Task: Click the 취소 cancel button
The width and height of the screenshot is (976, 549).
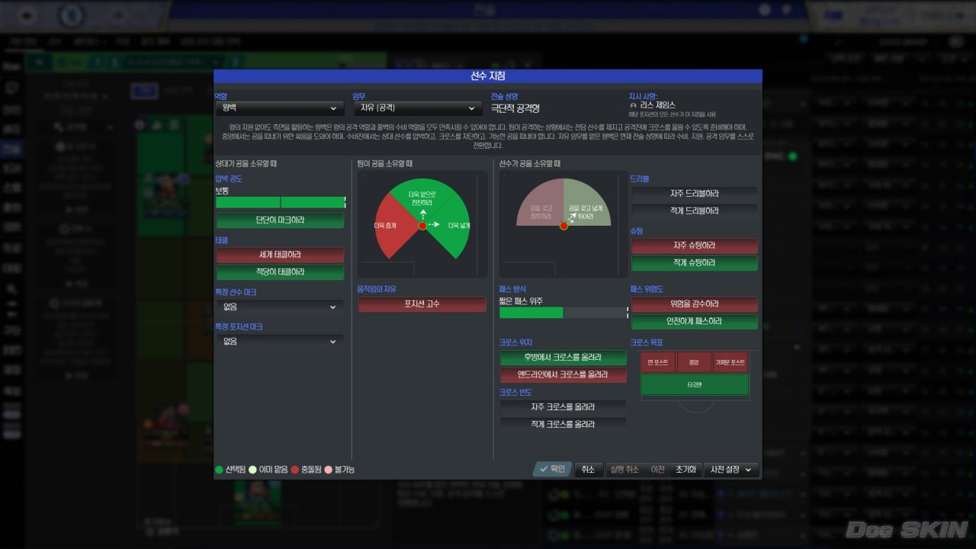Action: [587, 470]
